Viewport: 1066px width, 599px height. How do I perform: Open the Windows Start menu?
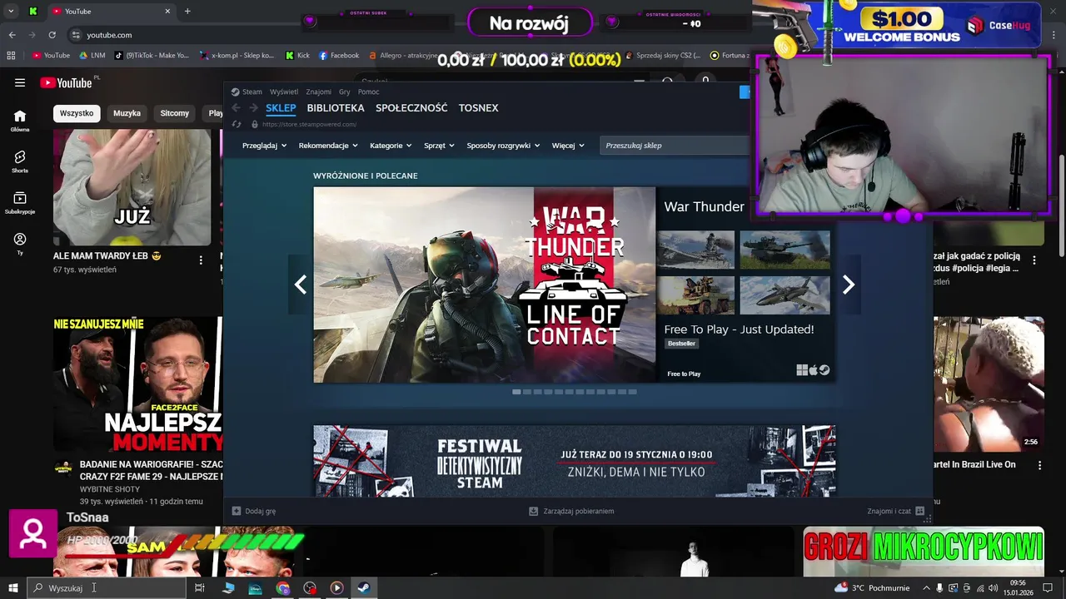point(12,588)
